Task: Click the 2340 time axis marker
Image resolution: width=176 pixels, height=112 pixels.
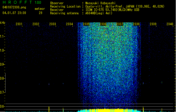Action: tap(170, 24)
